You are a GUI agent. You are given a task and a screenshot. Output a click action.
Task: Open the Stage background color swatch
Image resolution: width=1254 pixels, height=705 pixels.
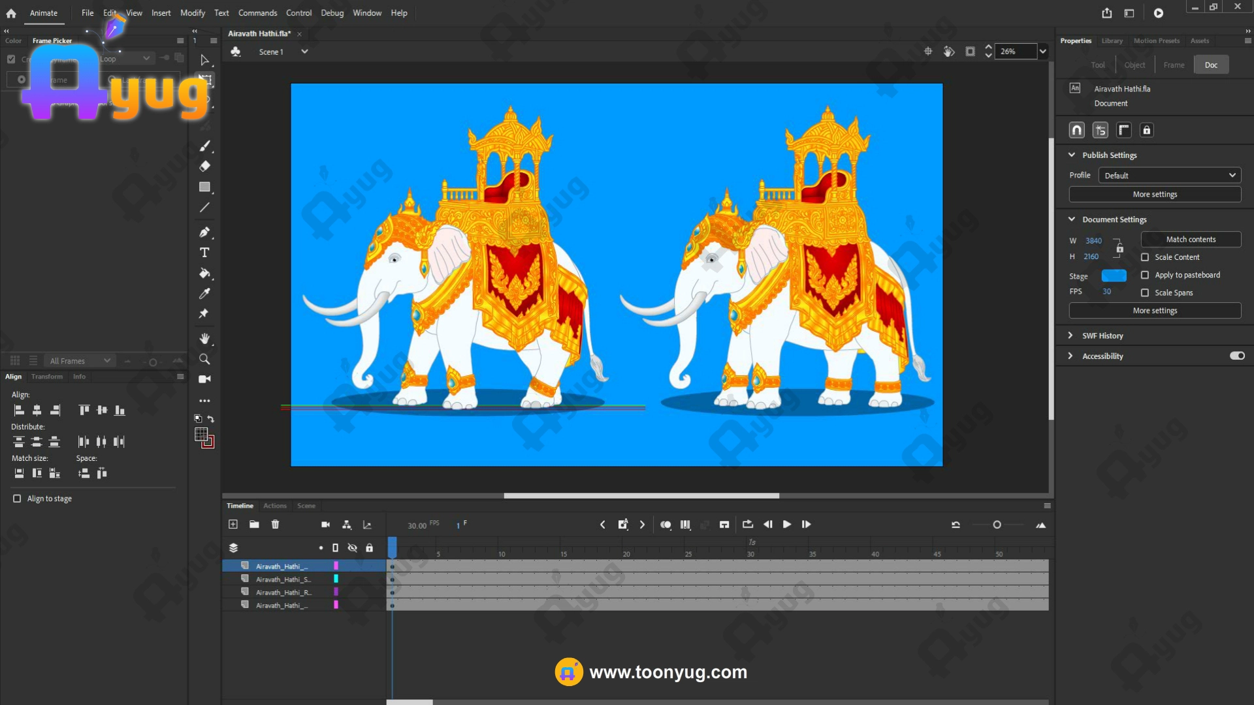1114,275
